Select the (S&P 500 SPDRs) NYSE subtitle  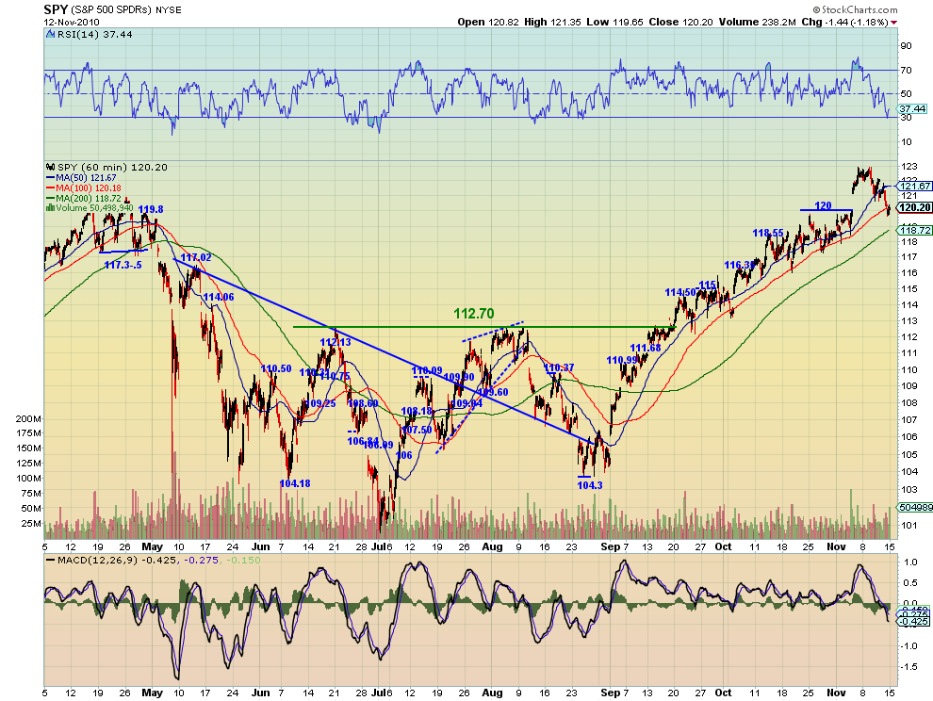[126, 10]
